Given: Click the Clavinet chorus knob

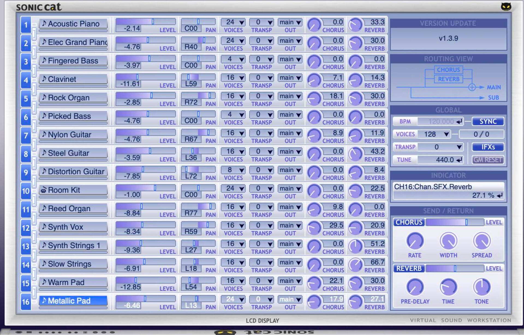Looking at the screenshot, I should pyautogui.click(x=314, y=80).
